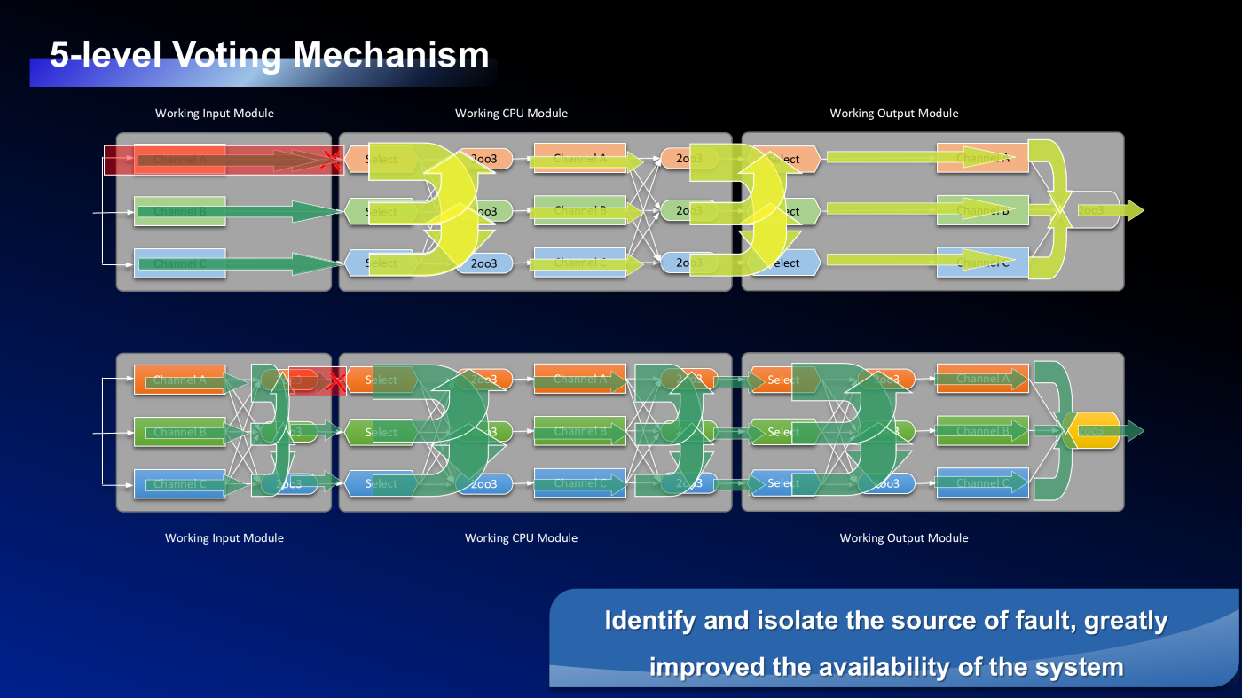1242x698 pixels.
Task: Select Channel C in the top input module
Action: tap(179, 263)
